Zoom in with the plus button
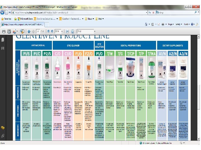 pyautogui.click(x=52, y=31)
